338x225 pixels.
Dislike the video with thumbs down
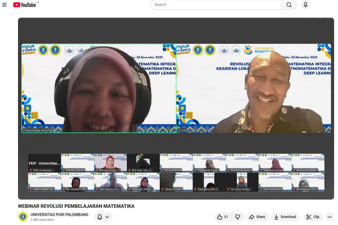[238, 217]
